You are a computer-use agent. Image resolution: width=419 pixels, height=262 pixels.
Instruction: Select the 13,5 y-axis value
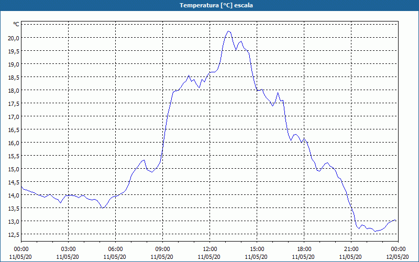[14, 208]
